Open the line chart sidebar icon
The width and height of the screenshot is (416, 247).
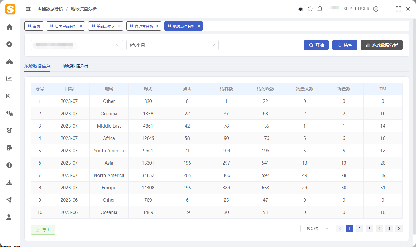(9, 79)
